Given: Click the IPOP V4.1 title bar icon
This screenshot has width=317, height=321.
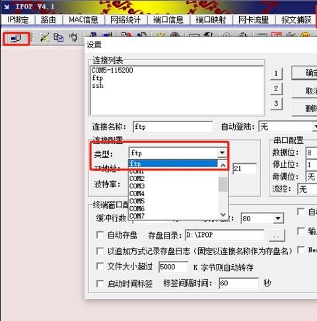Looking at the screenshot, I should click(7, 7).
